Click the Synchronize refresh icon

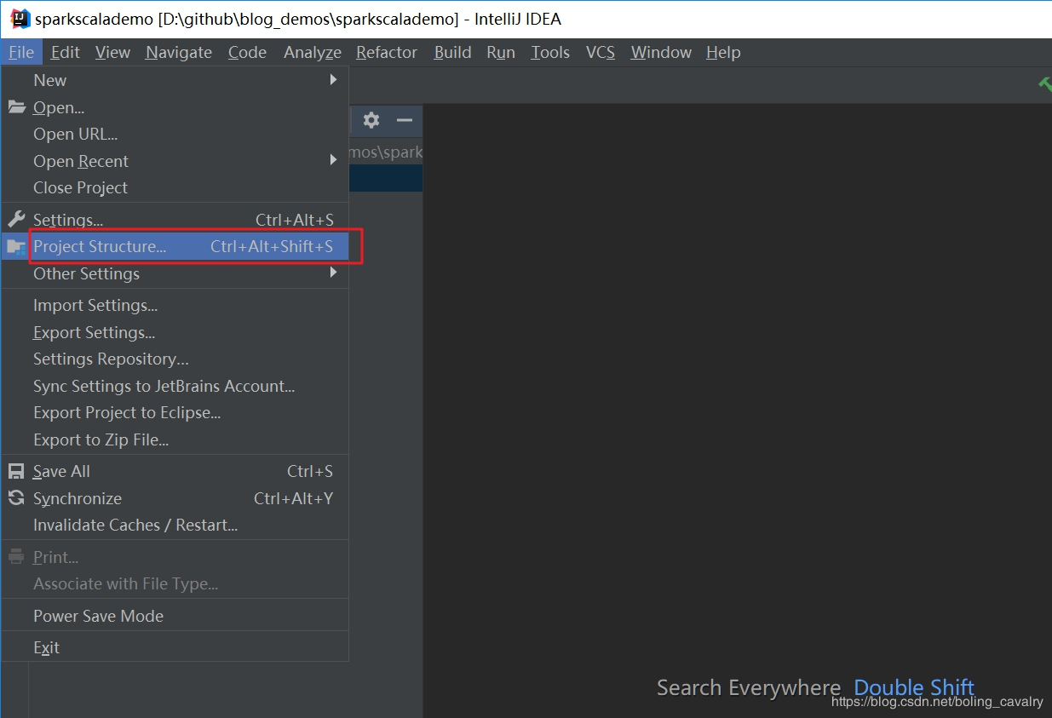tap(16, 498)
